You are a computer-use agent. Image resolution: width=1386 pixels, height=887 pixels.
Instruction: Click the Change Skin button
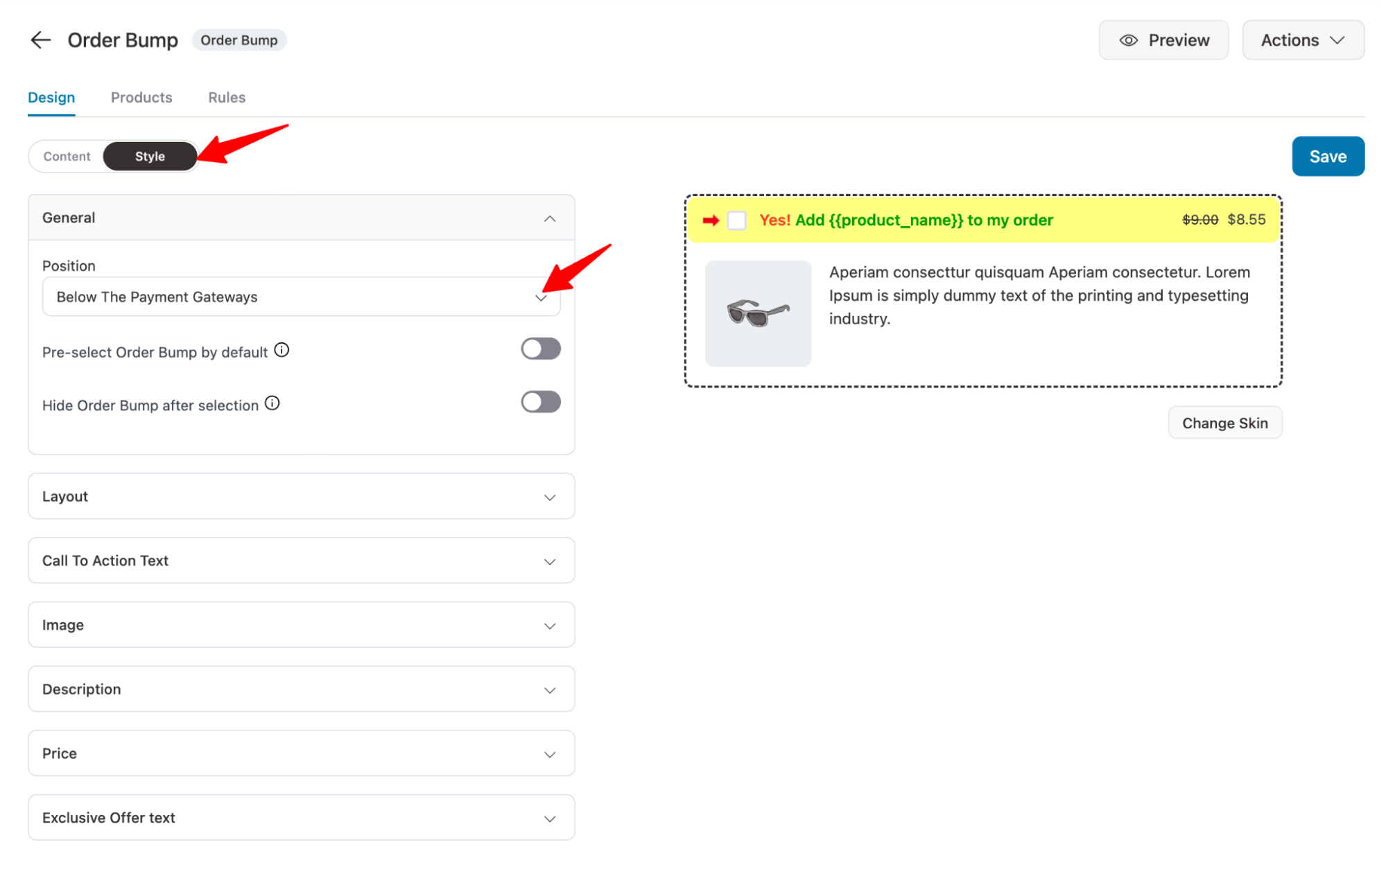tap(1224, 422)
